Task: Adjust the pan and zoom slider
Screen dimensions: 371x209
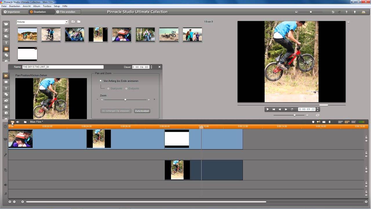Action: pos(125,100)
